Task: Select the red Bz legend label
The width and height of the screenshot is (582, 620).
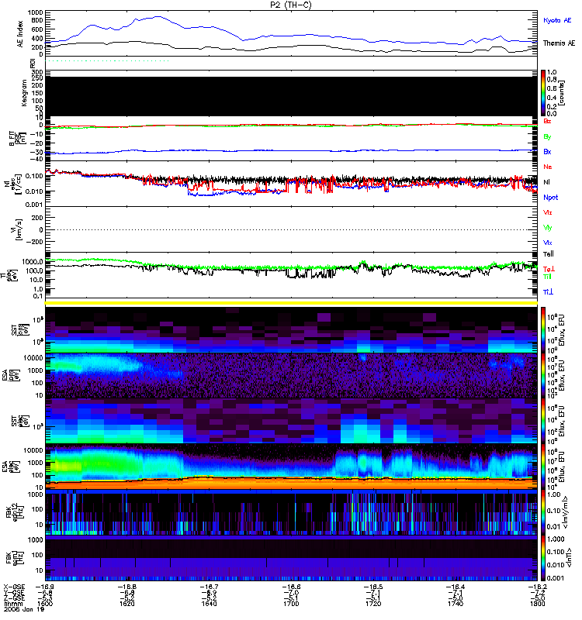Action: point(547,122)
